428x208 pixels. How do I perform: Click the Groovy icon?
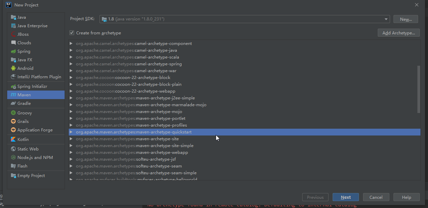click(x=13, y=113)
